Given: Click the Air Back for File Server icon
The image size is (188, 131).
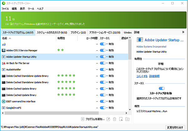Looking at the screenshot, I should (3, 63).
